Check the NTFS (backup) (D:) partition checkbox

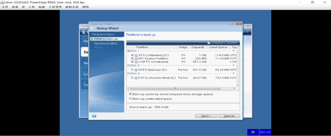[x=132, y=69]
